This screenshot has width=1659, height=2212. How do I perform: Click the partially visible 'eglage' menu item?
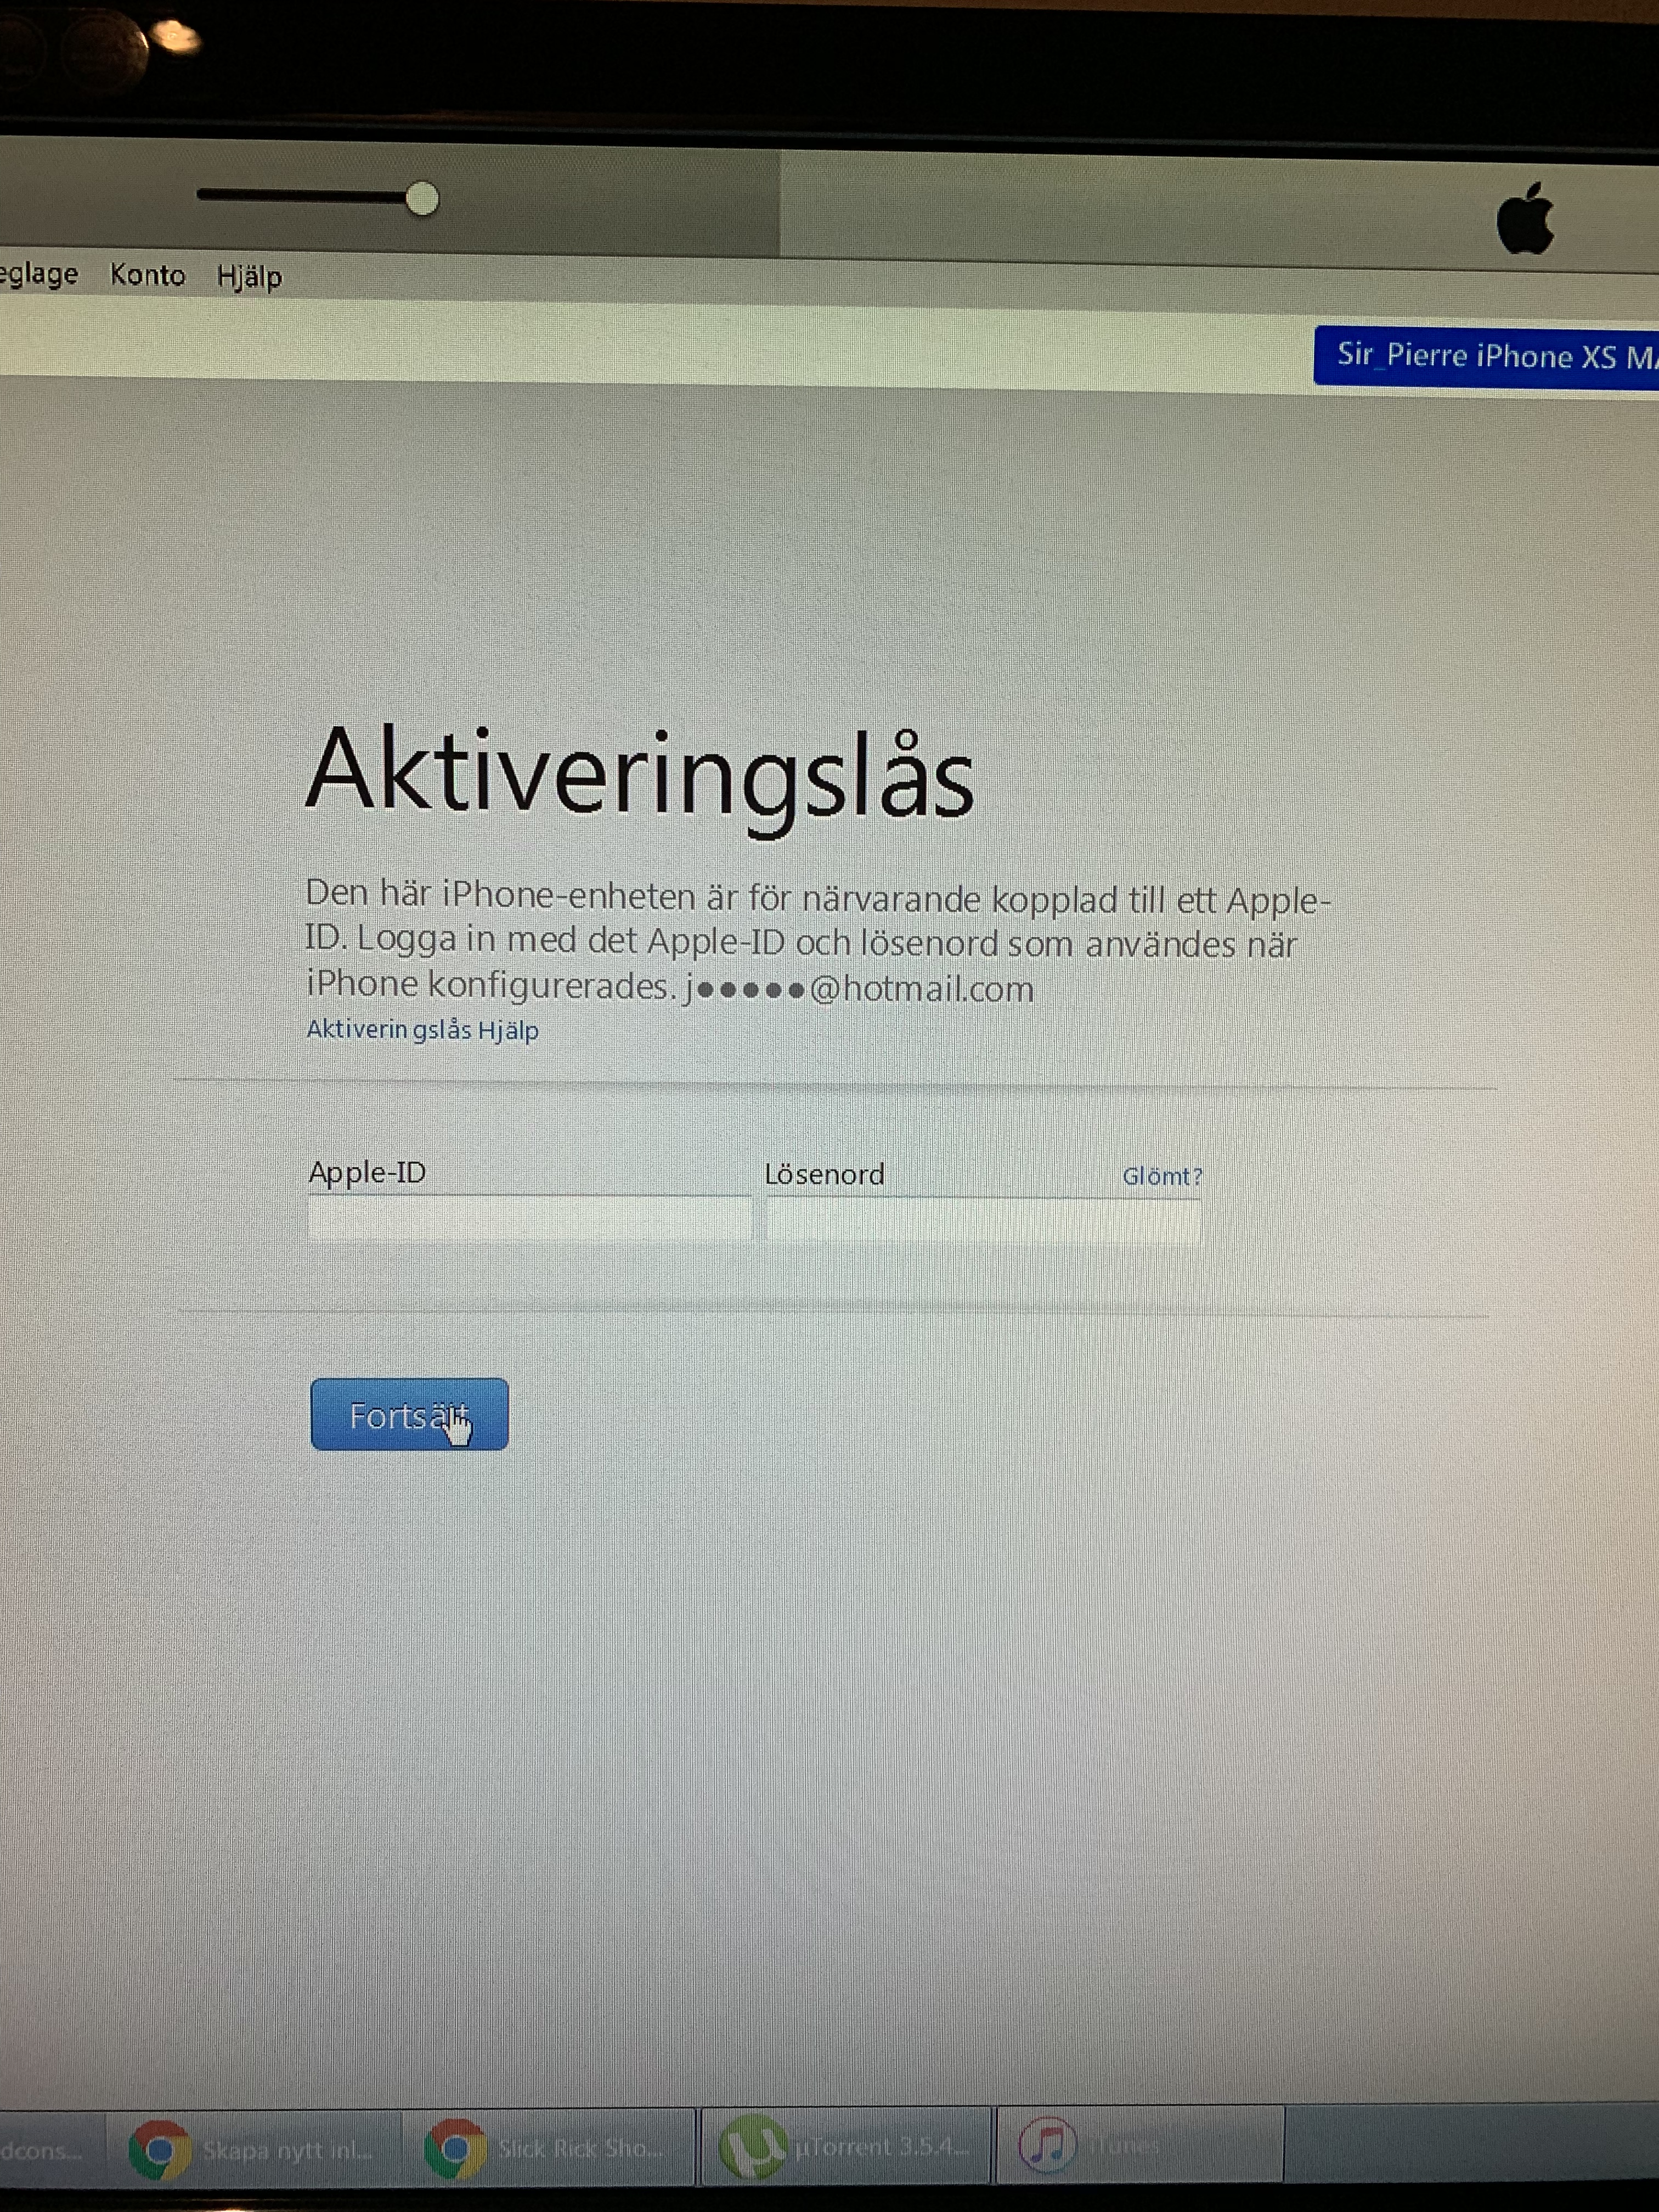click(x=39, y=274)
